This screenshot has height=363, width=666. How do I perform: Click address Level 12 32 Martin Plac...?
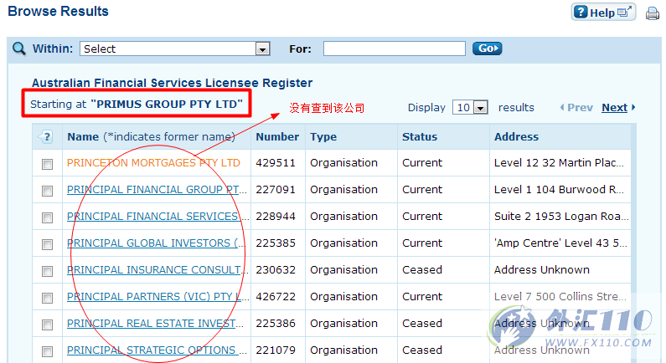tap(559, 163)
